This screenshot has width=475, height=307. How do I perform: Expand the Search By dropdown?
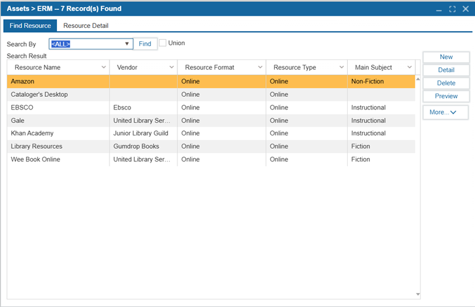[127, 44]
